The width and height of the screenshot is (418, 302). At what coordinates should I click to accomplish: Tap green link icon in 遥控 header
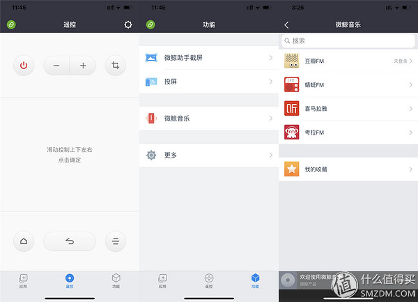point(11,25)
